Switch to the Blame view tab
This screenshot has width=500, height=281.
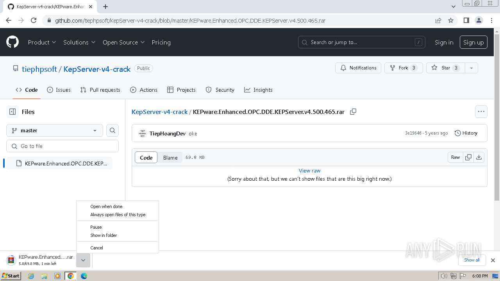click(170, 158)
